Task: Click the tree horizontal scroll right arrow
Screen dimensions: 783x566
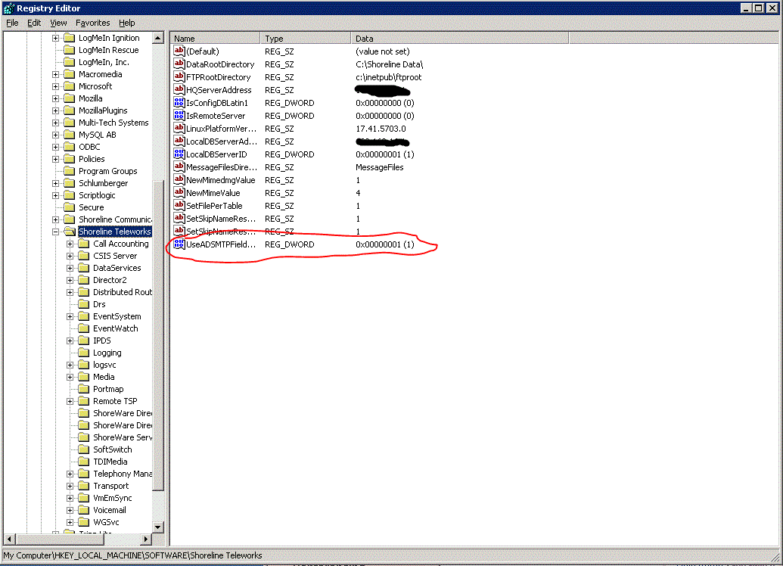Action: tap(146, 539)
